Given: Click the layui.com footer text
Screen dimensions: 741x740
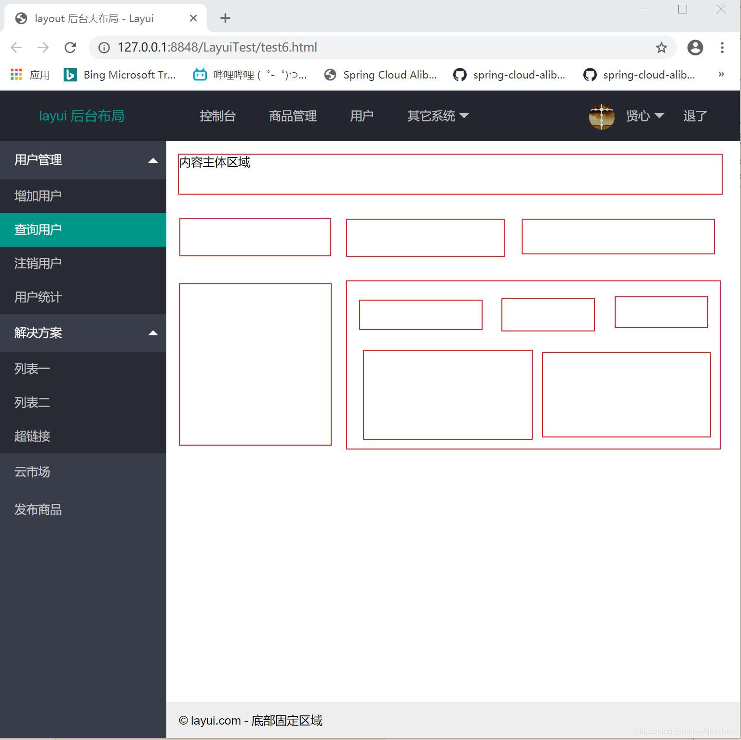Looking at the screenshot, I should pos(250,720).
